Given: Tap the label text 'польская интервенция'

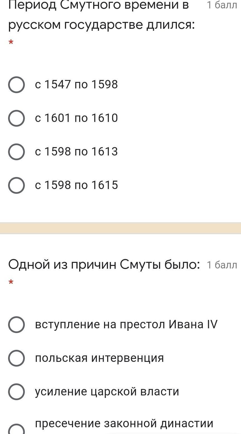Looking at the screenshot, I should pos(99,358).
